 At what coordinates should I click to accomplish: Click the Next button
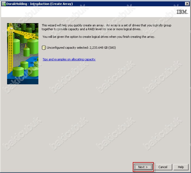143,167
